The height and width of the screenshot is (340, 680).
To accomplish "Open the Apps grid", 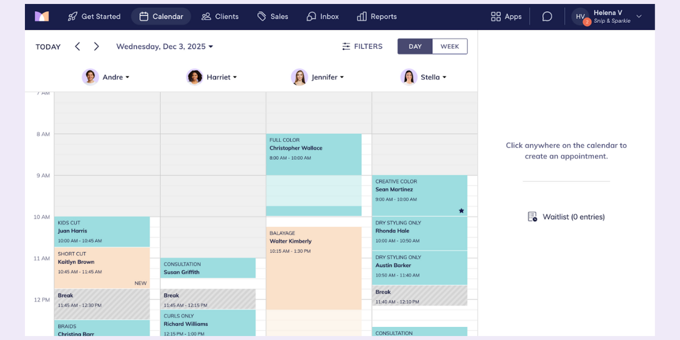I will [505, 16].
